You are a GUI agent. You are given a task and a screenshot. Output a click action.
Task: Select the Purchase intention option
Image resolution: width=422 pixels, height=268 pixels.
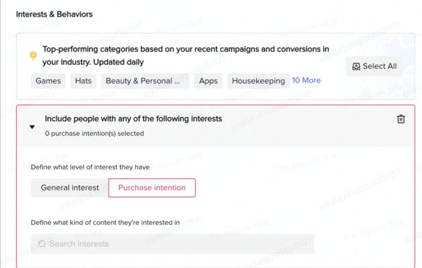click(x=152, y=188)
